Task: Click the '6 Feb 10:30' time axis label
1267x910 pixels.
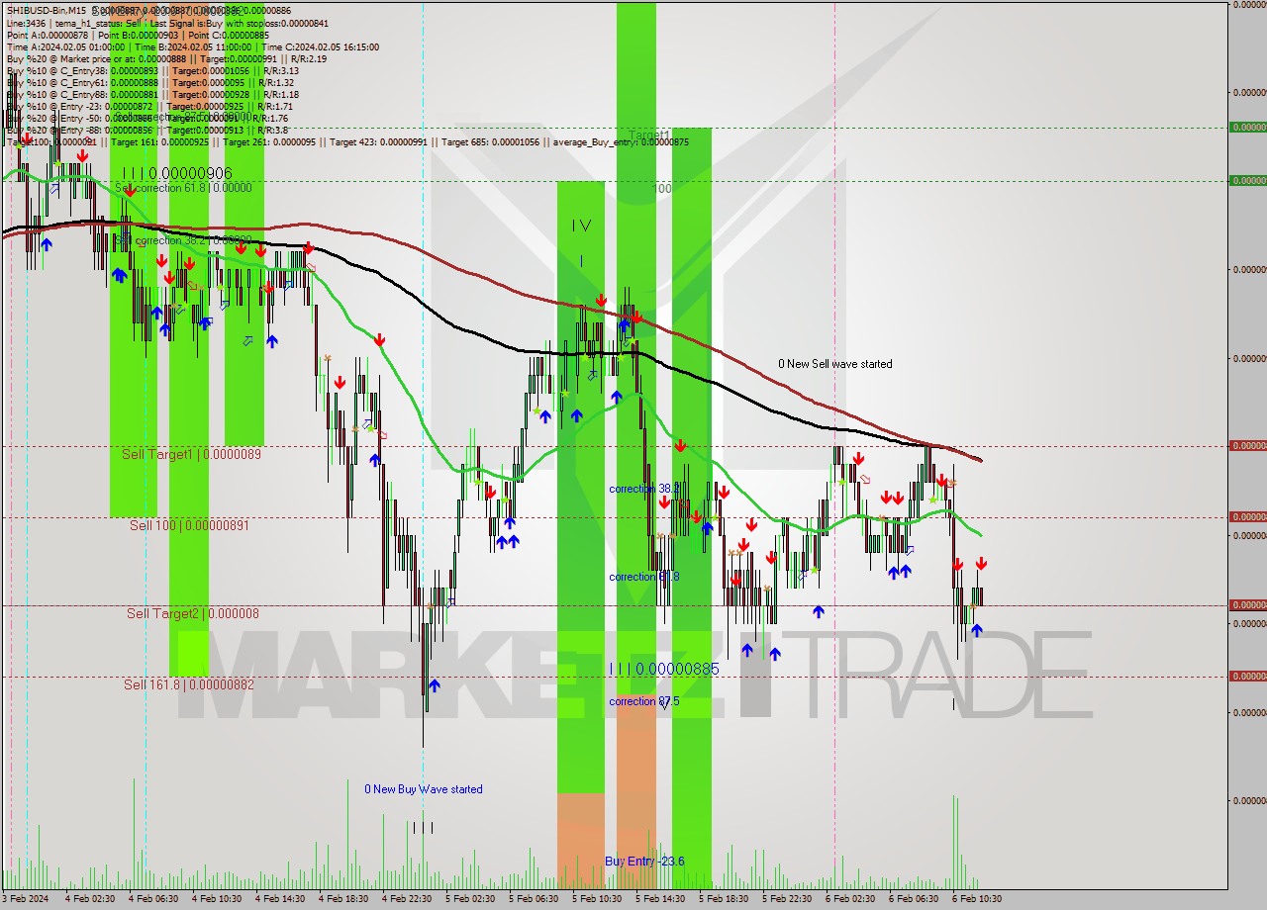Action: 976,899
